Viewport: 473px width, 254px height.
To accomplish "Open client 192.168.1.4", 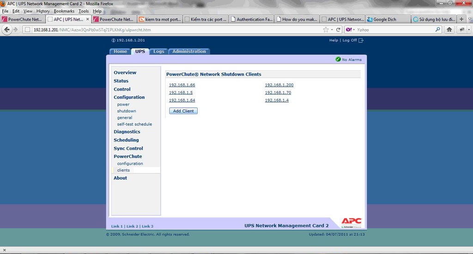I will point(277,100).
